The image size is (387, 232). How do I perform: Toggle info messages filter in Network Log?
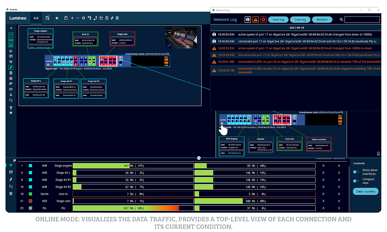click(x=248, y=20)
